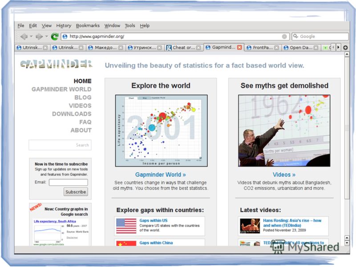356x267 pixels.
Task: Clear the address bar with stop icon
Action: pos(284,36)
